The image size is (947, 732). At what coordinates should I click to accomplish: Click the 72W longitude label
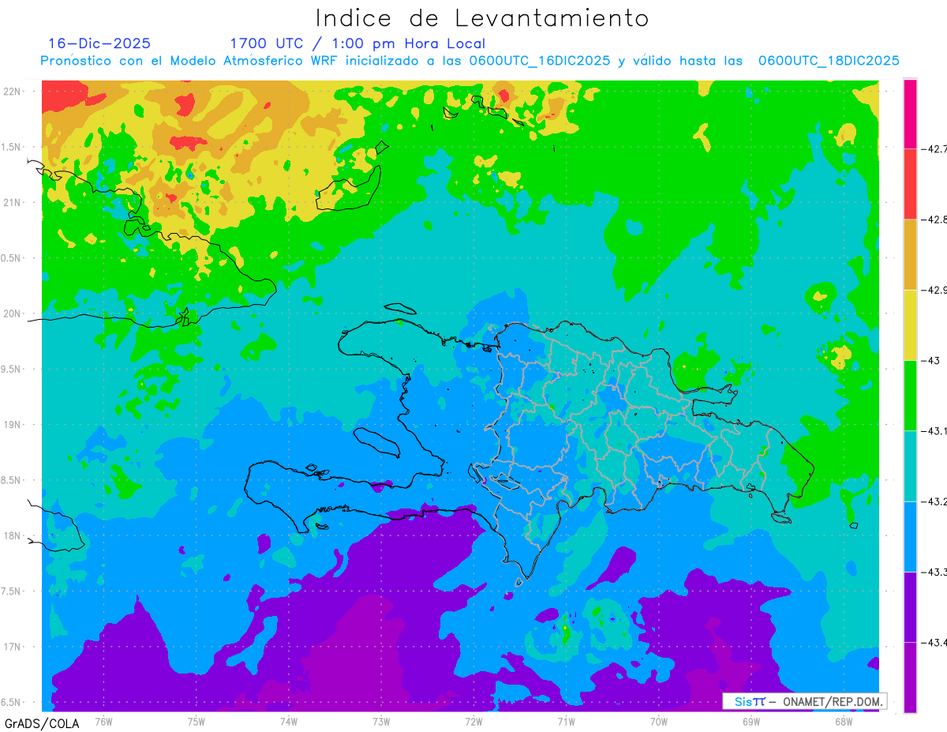(x=473, y=720)
